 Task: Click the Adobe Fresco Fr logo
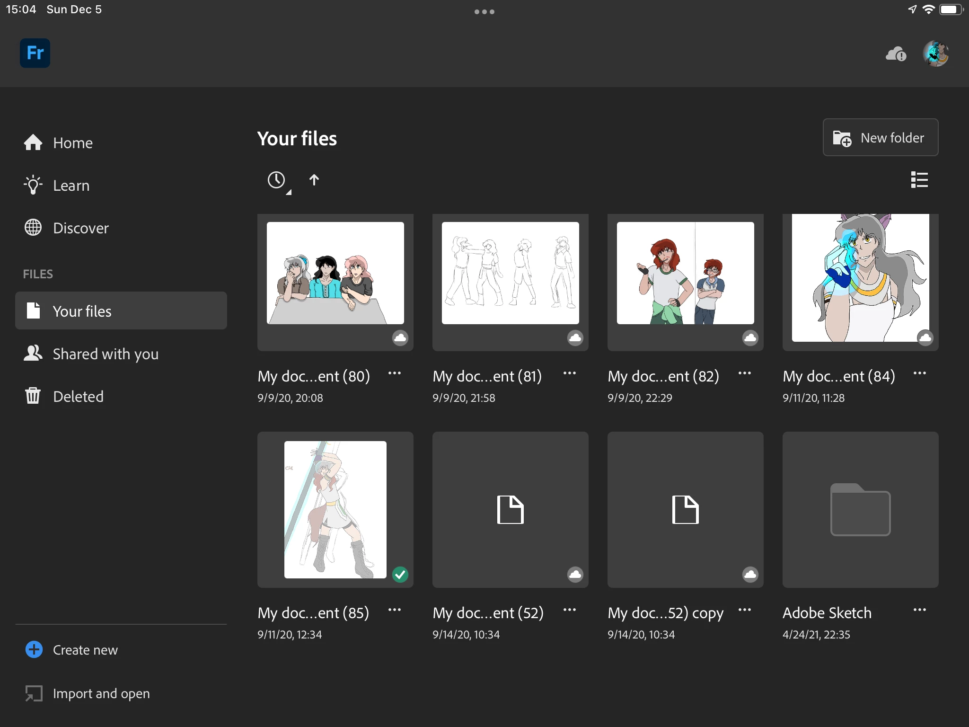tap(35, 53)
